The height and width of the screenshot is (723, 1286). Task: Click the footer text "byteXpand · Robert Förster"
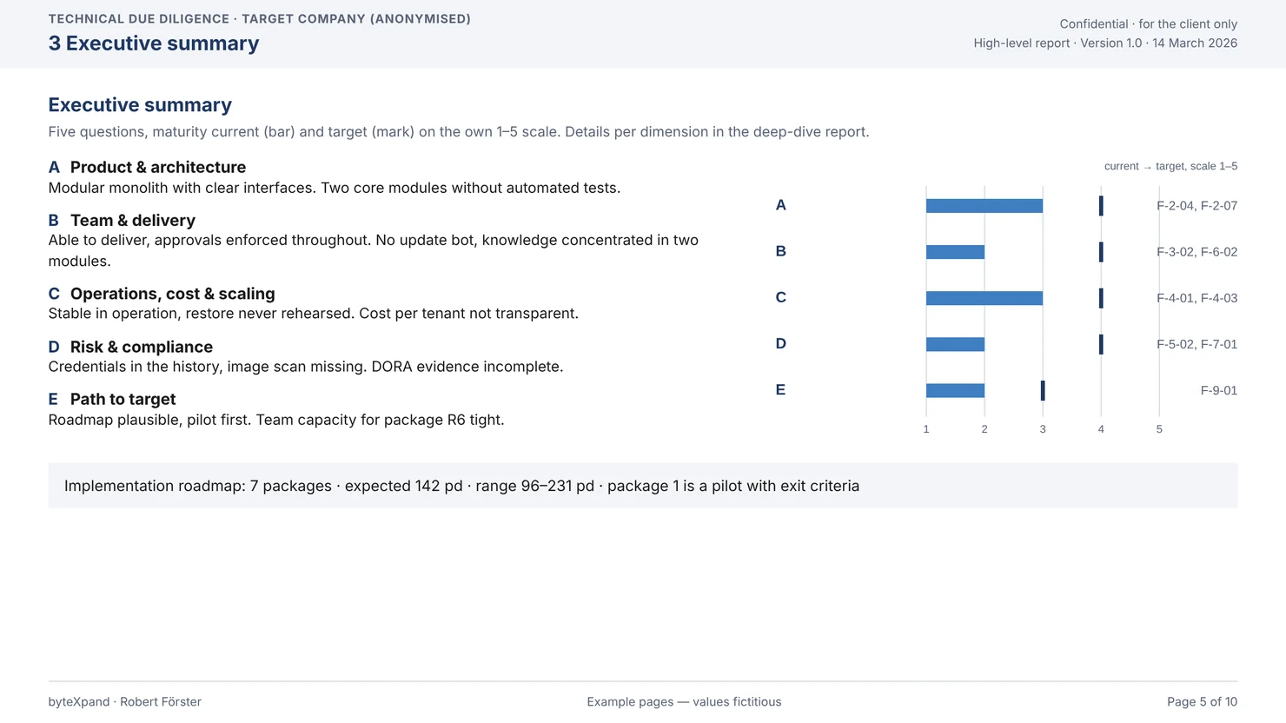(125, 702)
